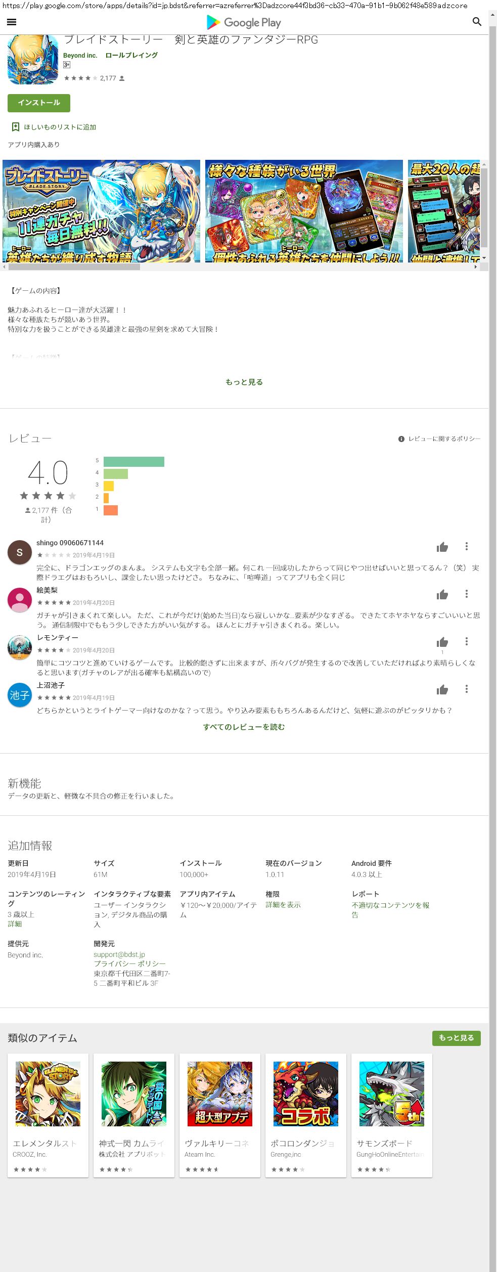Open ヴァルキリーコネクト app card
Image resolution: width=497 pixels, height=1272 pixels.
click(220, 1115)
